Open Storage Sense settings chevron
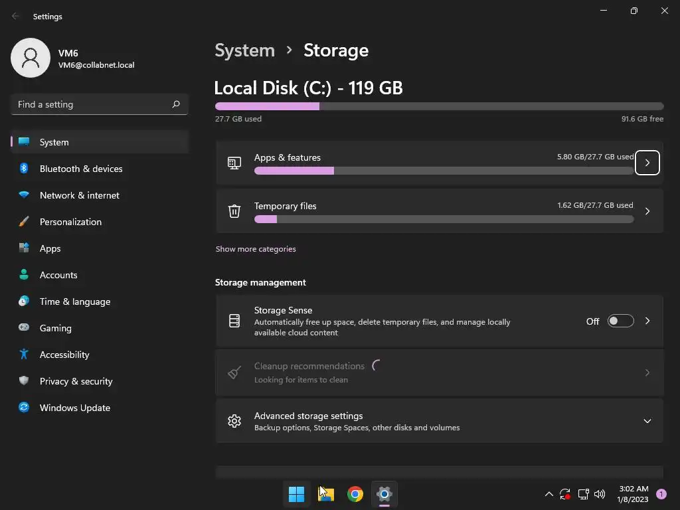680x510 pixels. [x=647, y=321]
